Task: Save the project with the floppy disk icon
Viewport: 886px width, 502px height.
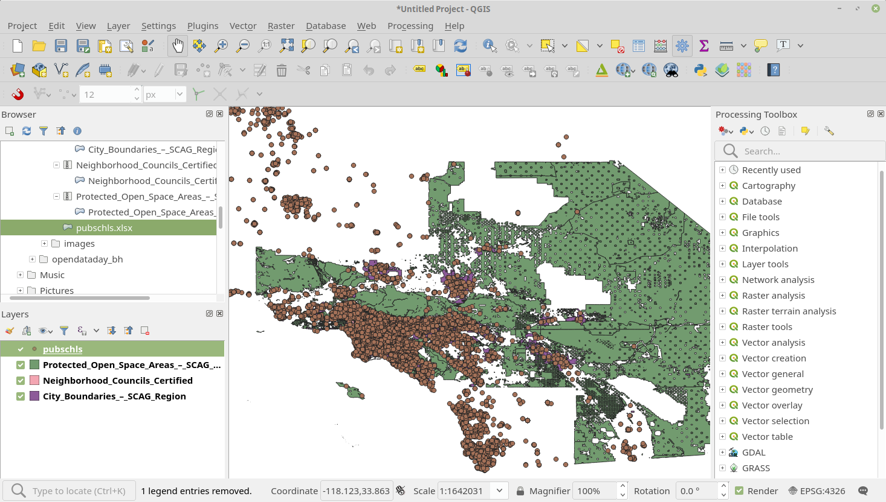Action: [61, 46]
